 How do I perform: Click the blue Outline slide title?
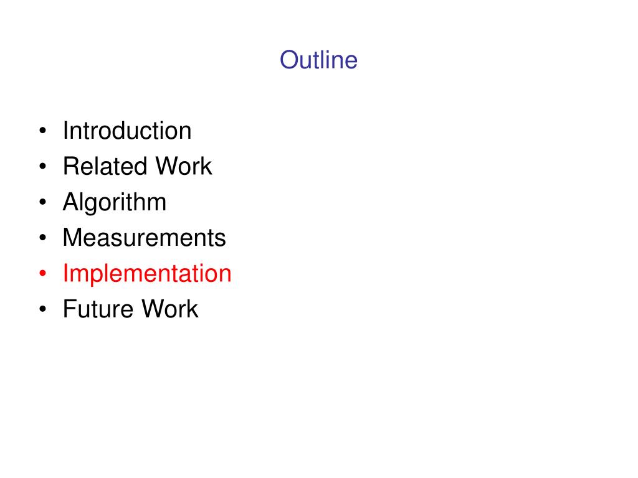pos(318,60)
